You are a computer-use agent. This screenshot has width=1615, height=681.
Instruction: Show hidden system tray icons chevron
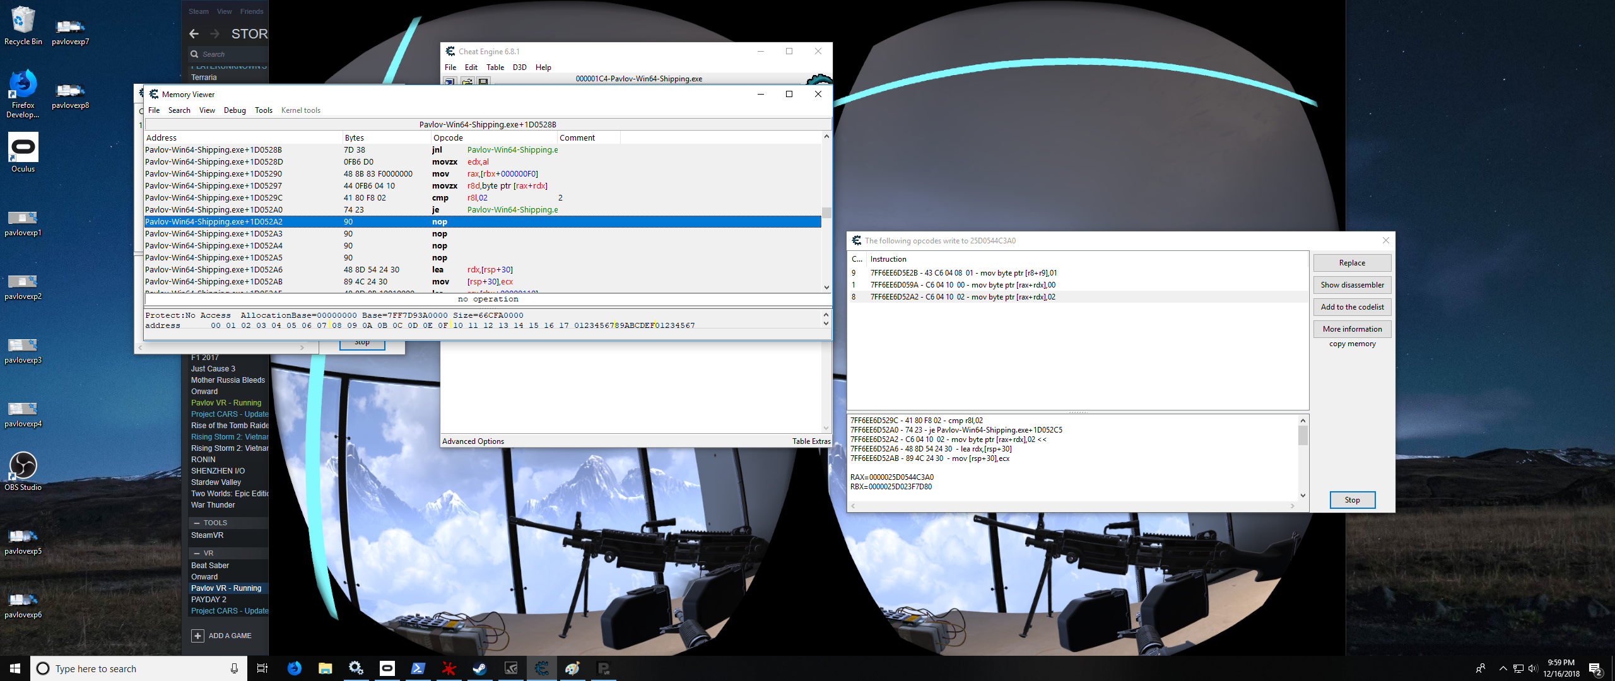coord(1503,668)
